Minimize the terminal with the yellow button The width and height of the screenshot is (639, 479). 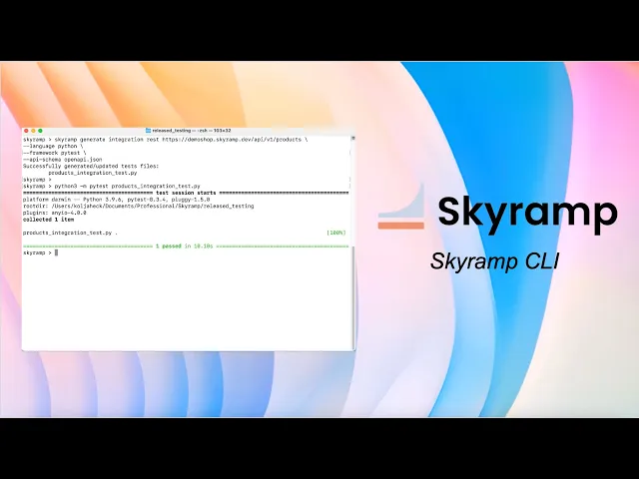[33, 131]
